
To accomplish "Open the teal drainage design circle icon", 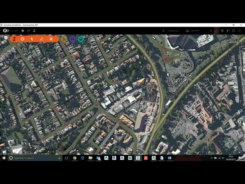I will click(81, 39).
